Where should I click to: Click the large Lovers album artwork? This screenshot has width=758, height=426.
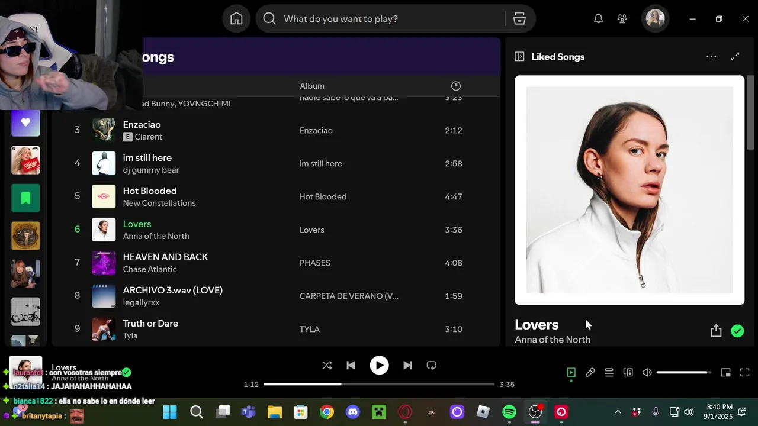click(629, 190)
